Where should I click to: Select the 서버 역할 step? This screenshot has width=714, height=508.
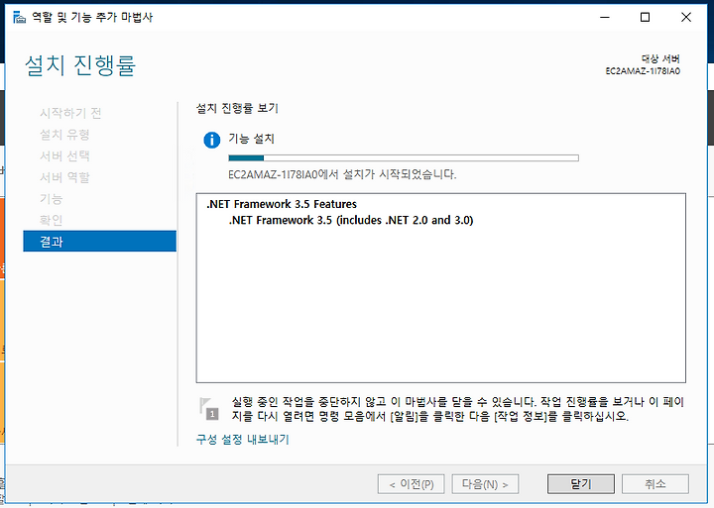[x=64, y=177]
